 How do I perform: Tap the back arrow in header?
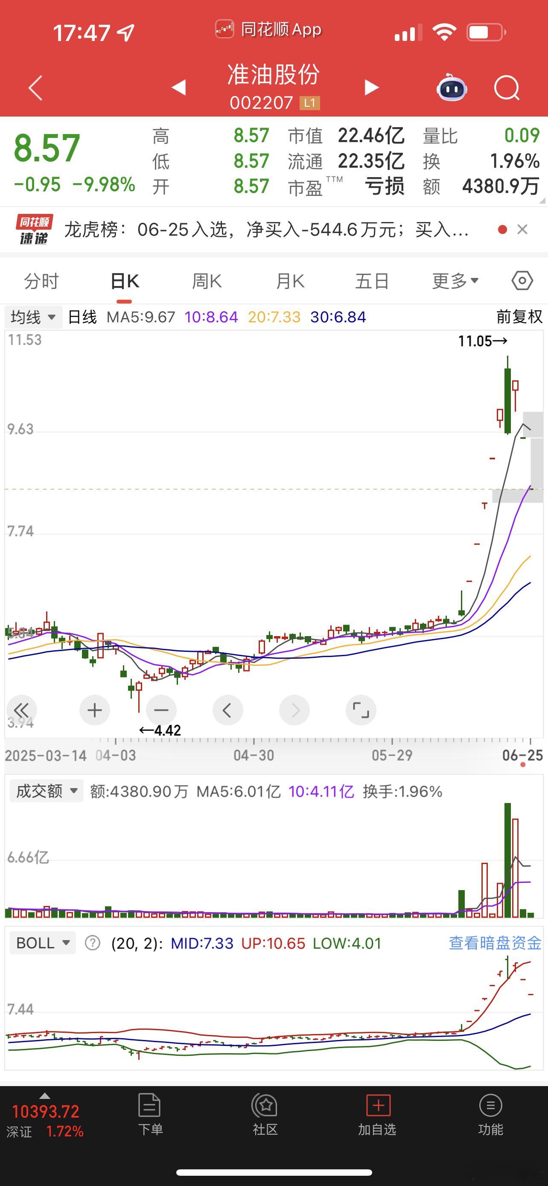35,88
